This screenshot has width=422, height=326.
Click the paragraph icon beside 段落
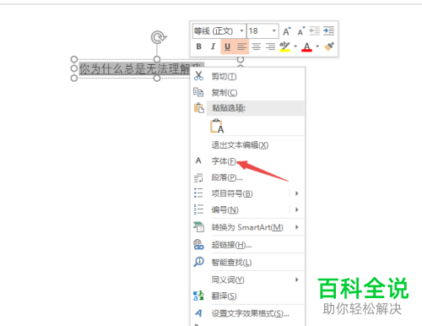(198, 177)
